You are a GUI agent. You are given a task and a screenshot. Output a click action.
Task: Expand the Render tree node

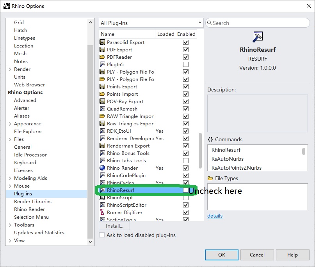(10, 69)
